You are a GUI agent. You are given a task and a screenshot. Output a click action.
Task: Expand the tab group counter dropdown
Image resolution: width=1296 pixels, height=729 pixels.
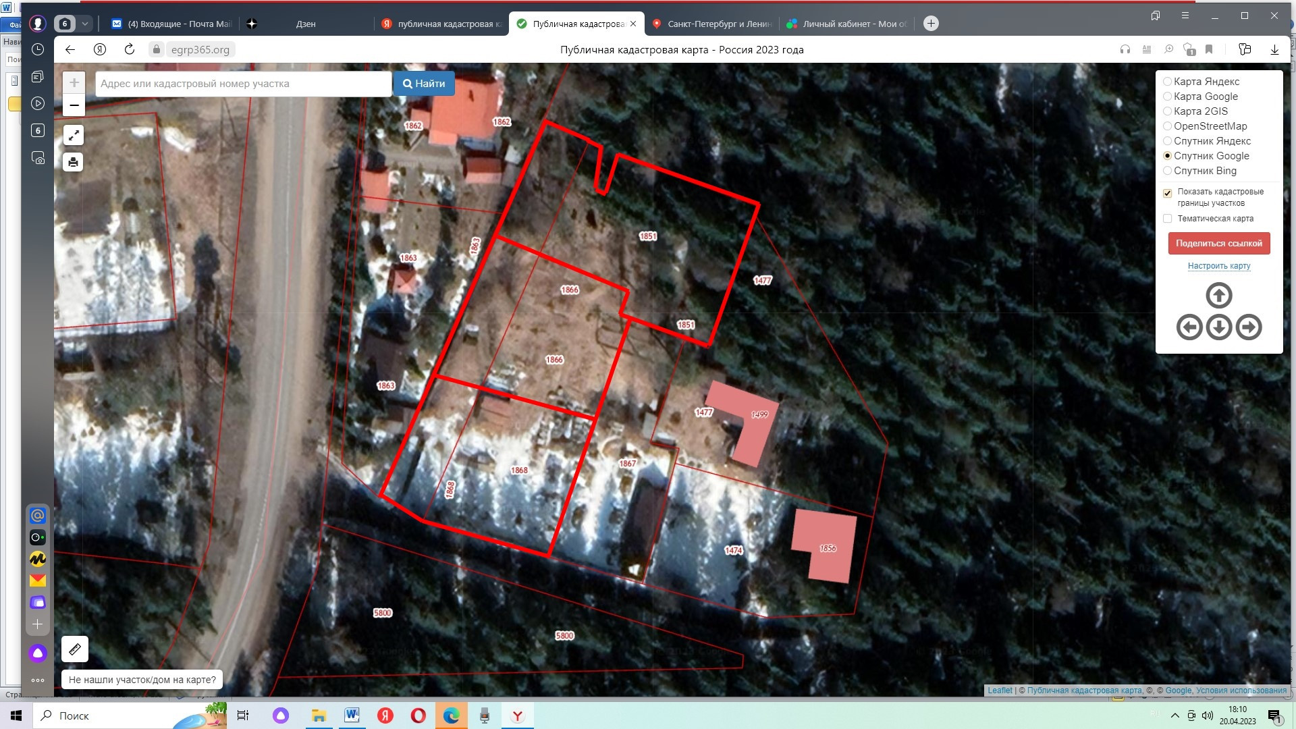[x=85, y=24]
